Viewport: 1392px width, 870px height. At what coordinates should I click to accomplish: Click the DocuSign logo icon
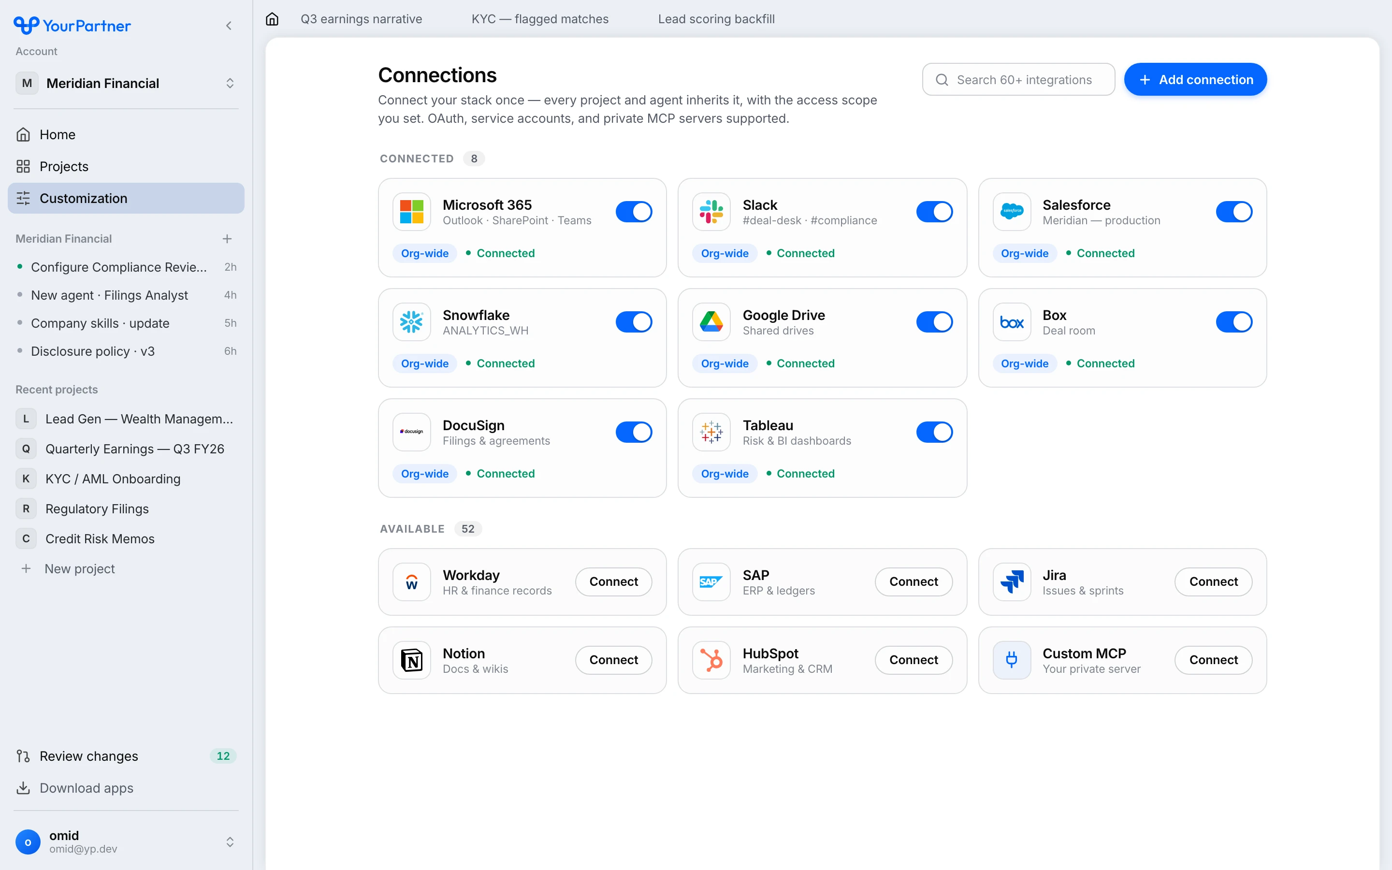pyautogui.click(x=411, y=432)
